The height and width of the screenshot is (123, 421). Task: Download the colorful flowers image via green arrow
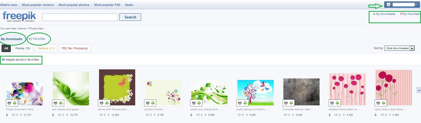[153, 103]
